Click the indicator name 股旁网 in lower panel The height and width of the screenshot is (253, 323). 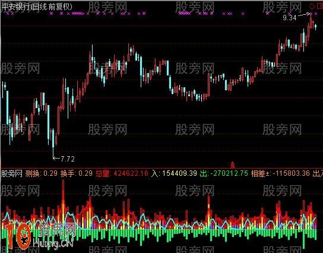(x=12, y=173)
